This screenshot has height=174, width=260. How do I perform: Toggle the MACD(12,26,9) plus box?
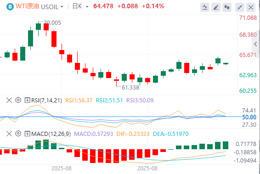point(27,134)
